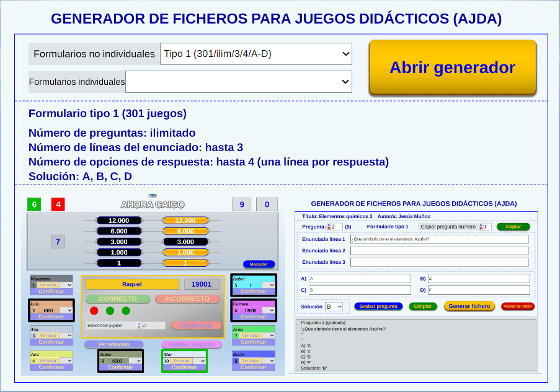This screenshot has height=392, width=560.
Task: Click the orange 12.000 prize bar
Action: (185, 220)
